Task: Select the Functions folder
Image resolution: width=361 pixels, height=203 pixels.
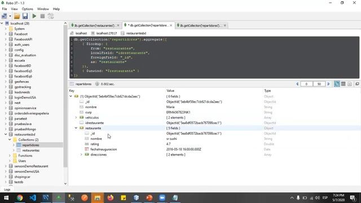Action: (x=25, y=156)
